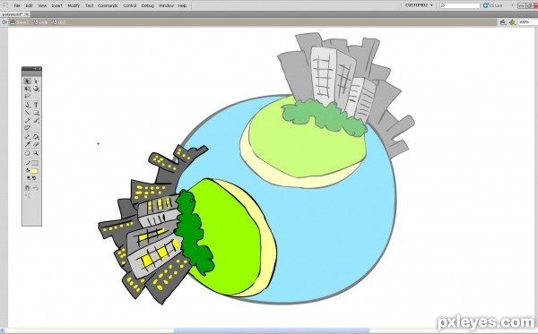Image resolution: width=538 pixels, height=334 pixels.
Task: Open the Edit menu
Action: point(30,5)
